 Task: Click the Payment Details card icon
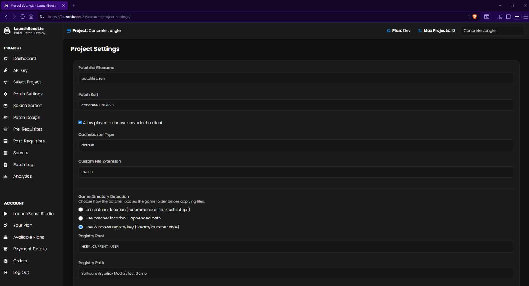[6, 249]
